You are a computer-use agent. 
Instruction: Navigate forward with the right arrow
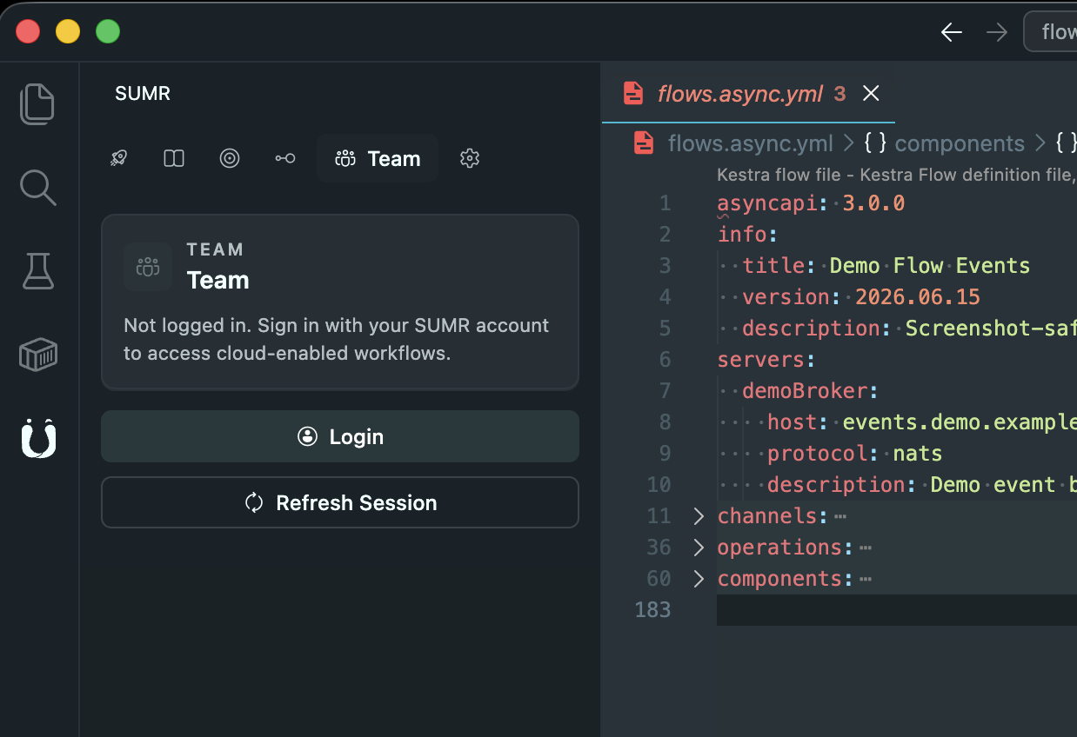coord(997,32)
